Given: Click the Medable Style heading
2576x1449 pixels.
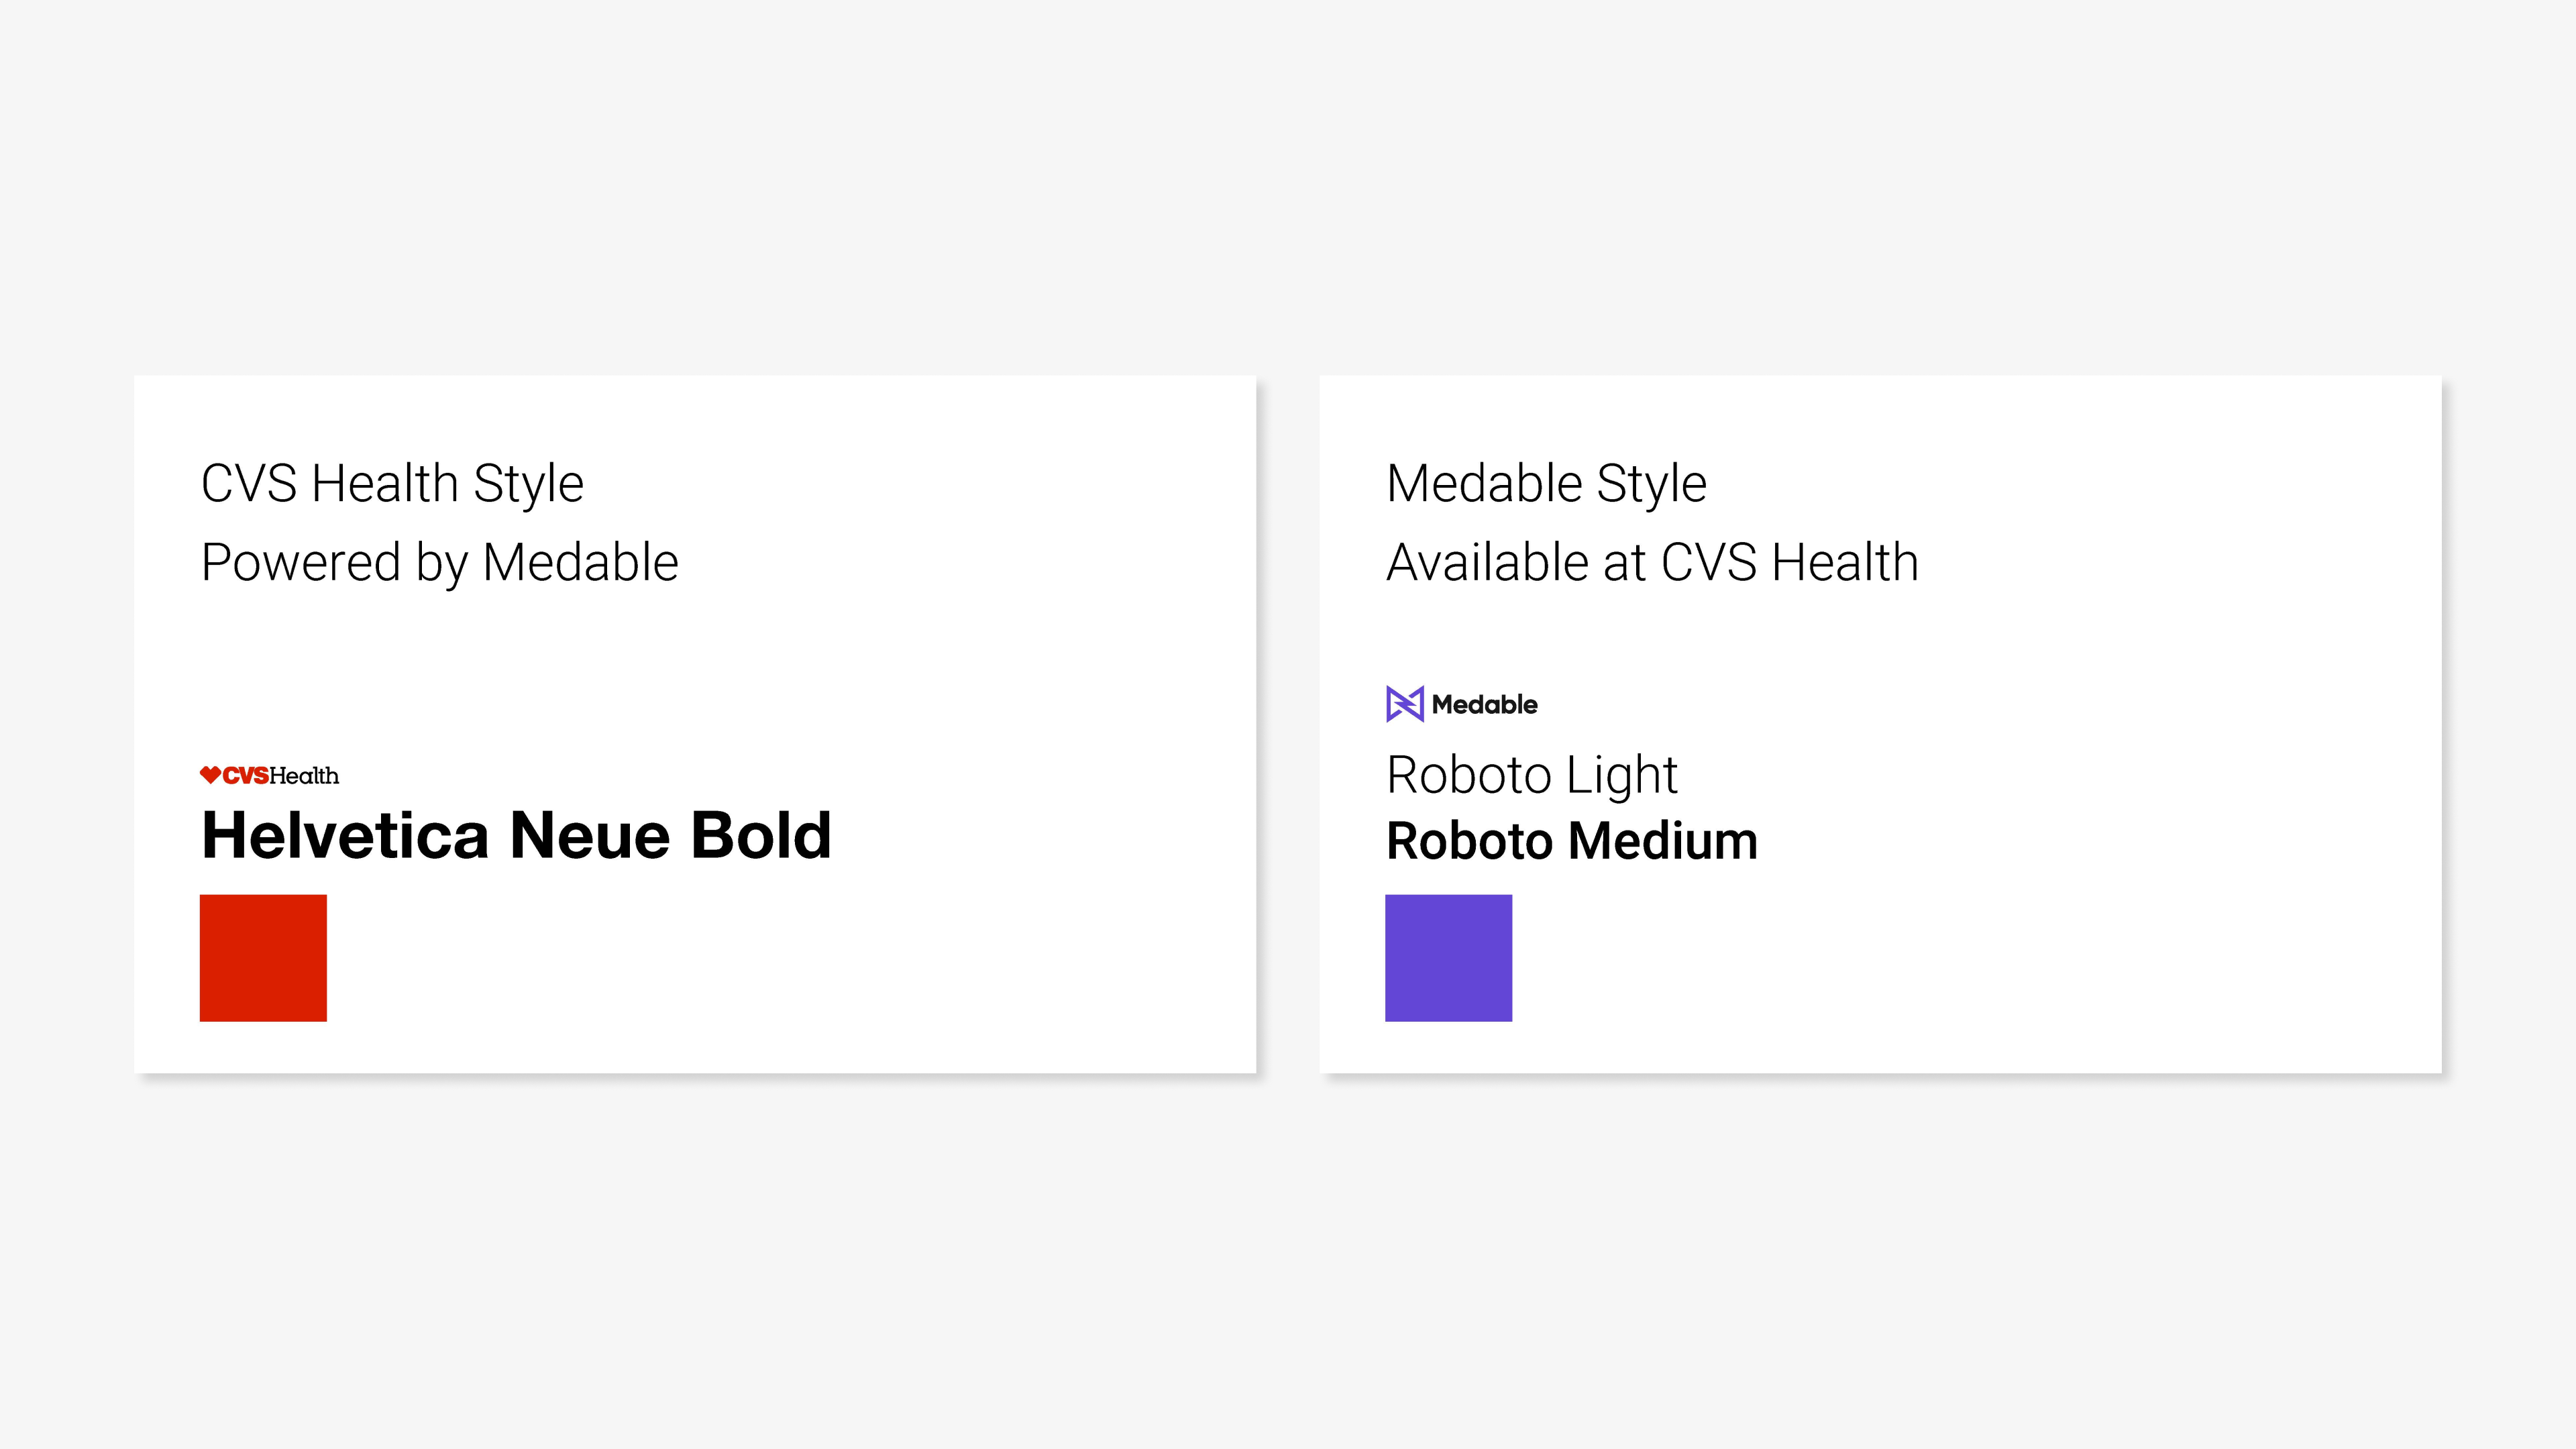Looking at the screenshot, I should 1546,484.
